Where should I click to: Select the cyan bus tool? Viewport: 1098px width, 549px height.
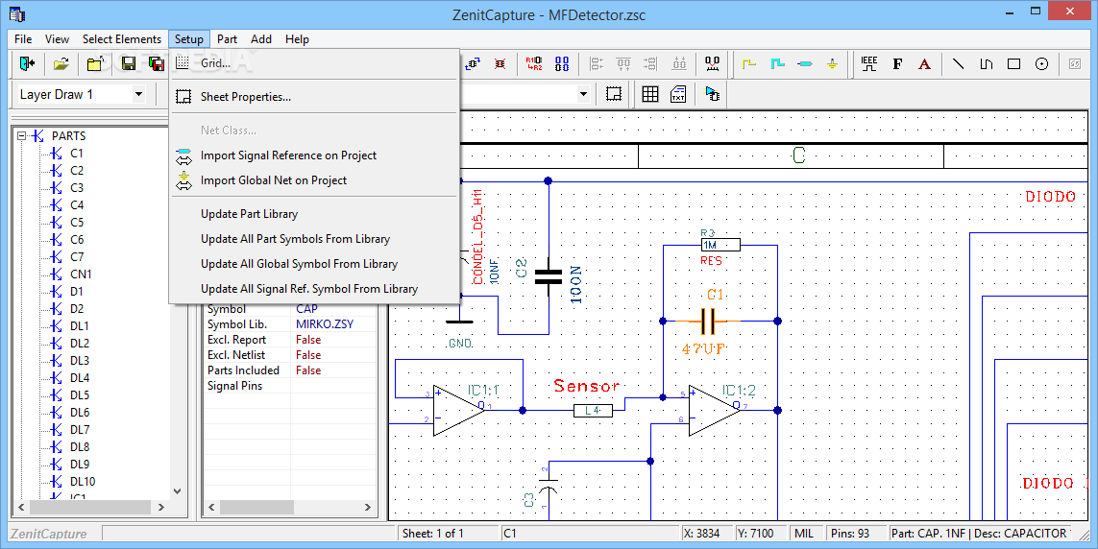pos(777,63)
